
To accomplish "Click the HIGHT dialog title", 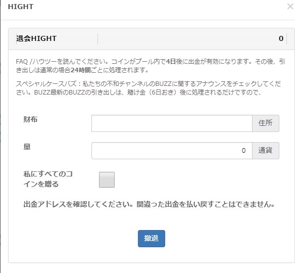I will pos(21,7).
